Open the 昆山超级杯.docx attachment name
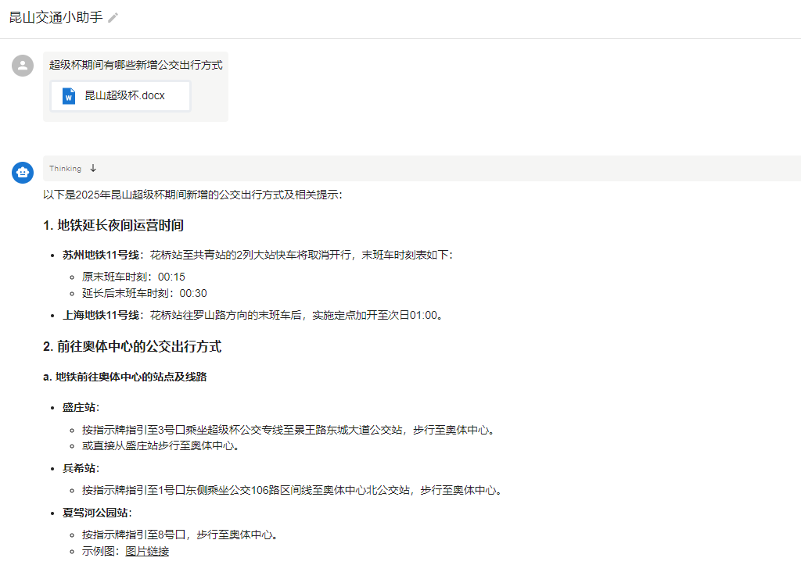This screenshot has width=801, height=565. click(x=124, y=96)
